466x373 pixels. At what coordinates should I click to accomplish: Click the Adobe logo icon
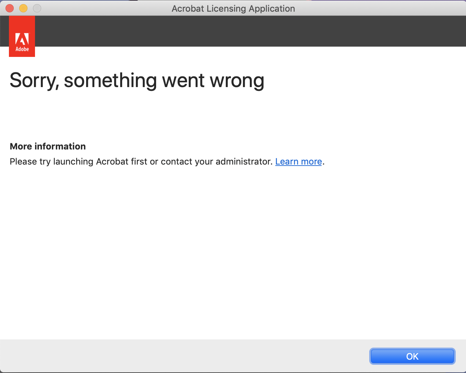(22, 36)
